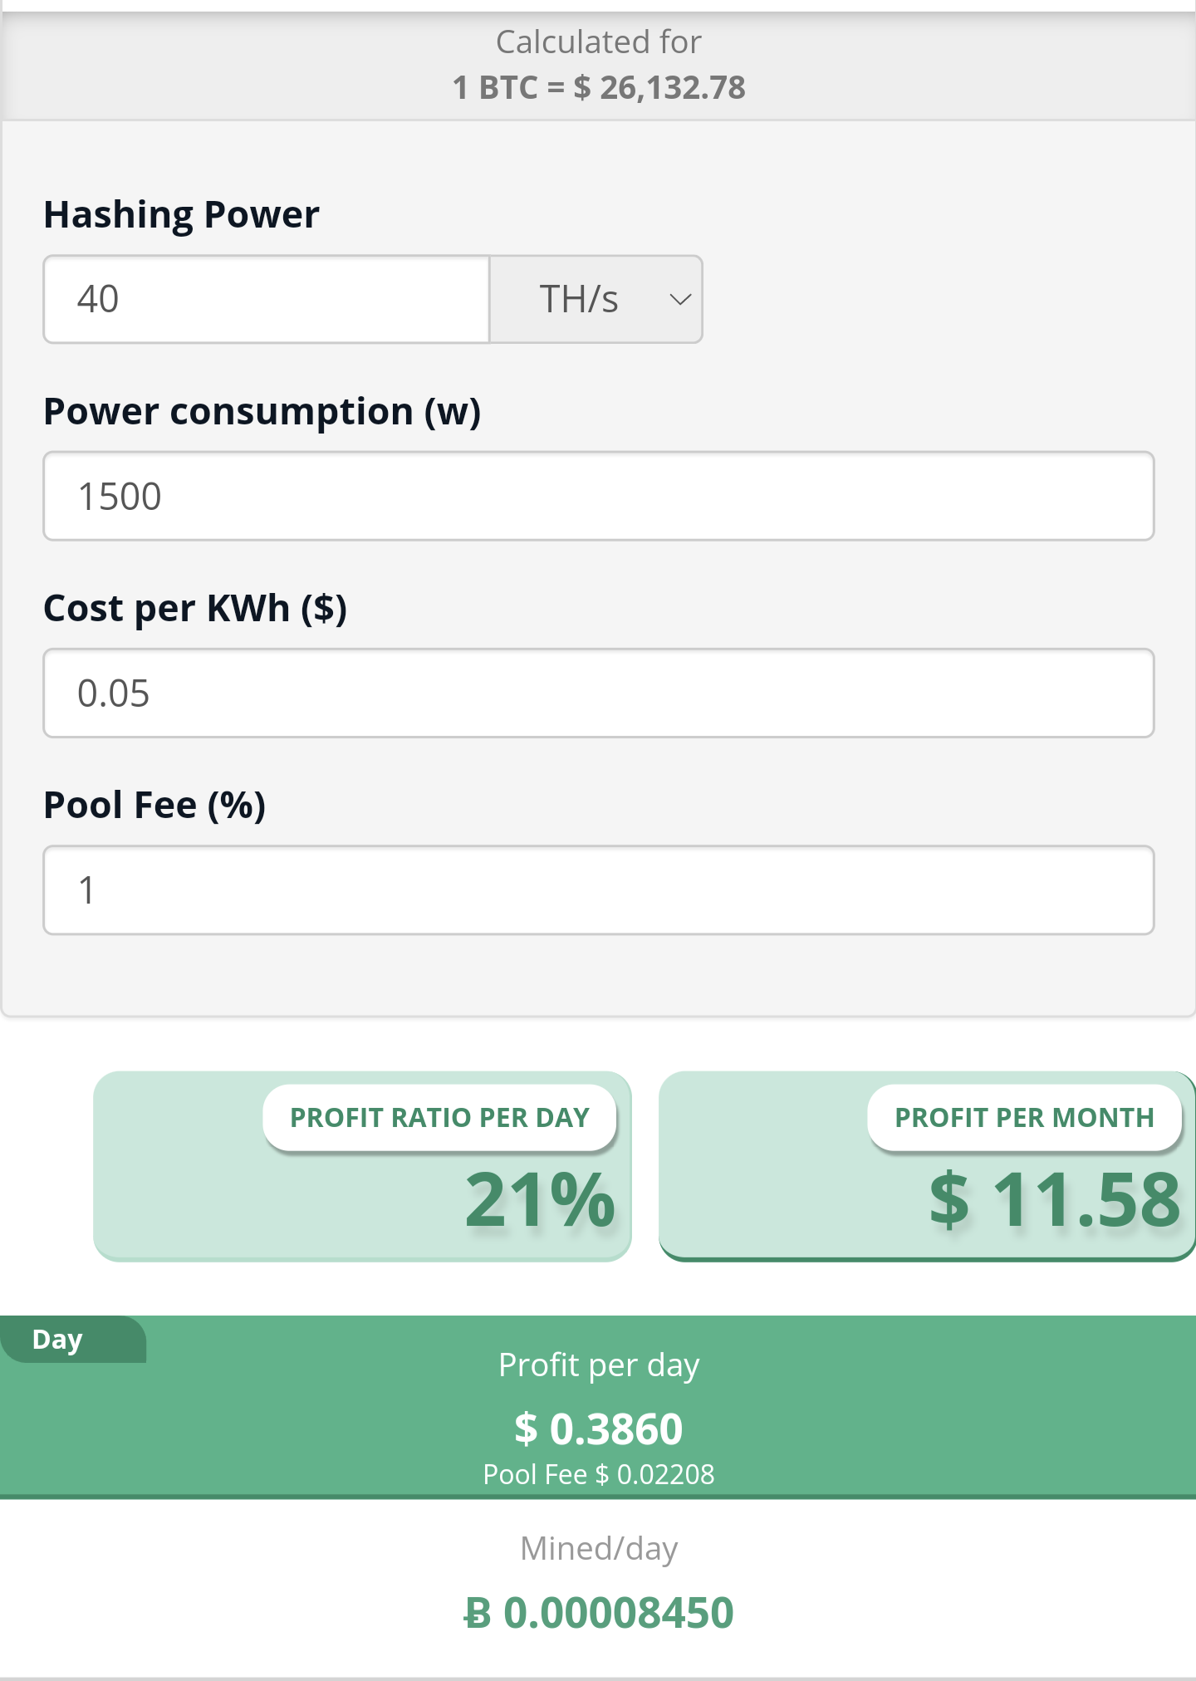Edit the Pool Fee percentage field
The width and height of the screenshot is (1196, 1681).
pos(599,890)
